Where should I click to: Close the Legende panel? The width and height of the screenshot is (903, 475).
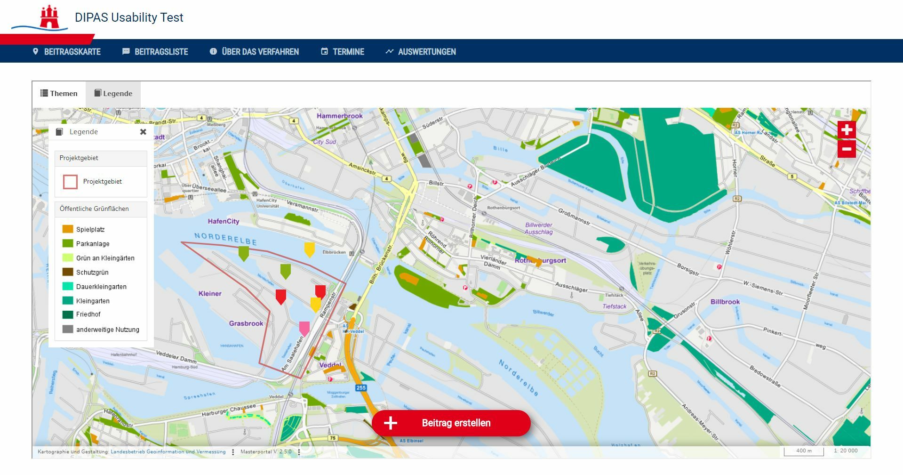143,132
